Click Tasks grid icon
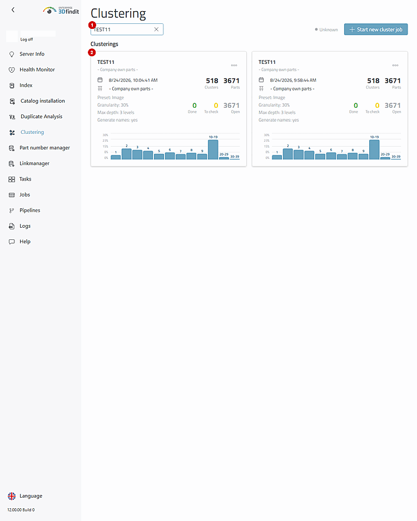The width and height of the screenshot is (417, 521). point(12,179)
